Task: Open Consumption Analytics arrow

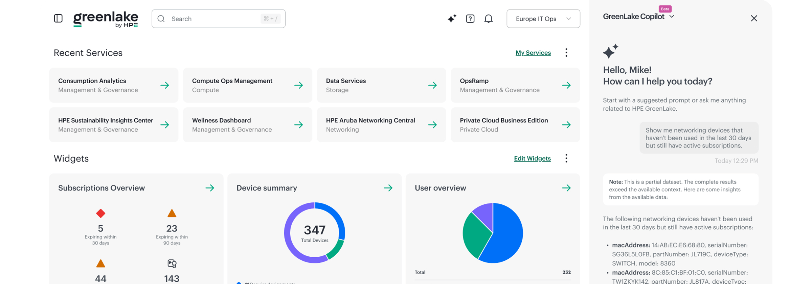Action: click(165, 85)
